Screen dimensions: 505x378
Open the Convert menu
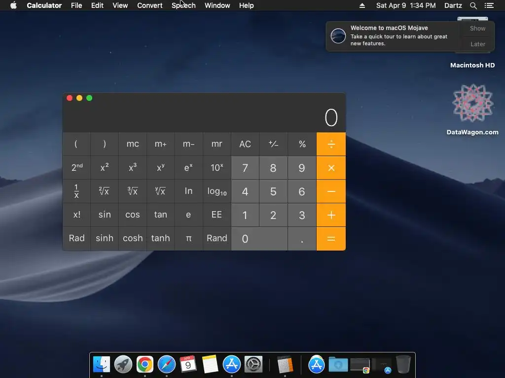(x=150, y=5)
